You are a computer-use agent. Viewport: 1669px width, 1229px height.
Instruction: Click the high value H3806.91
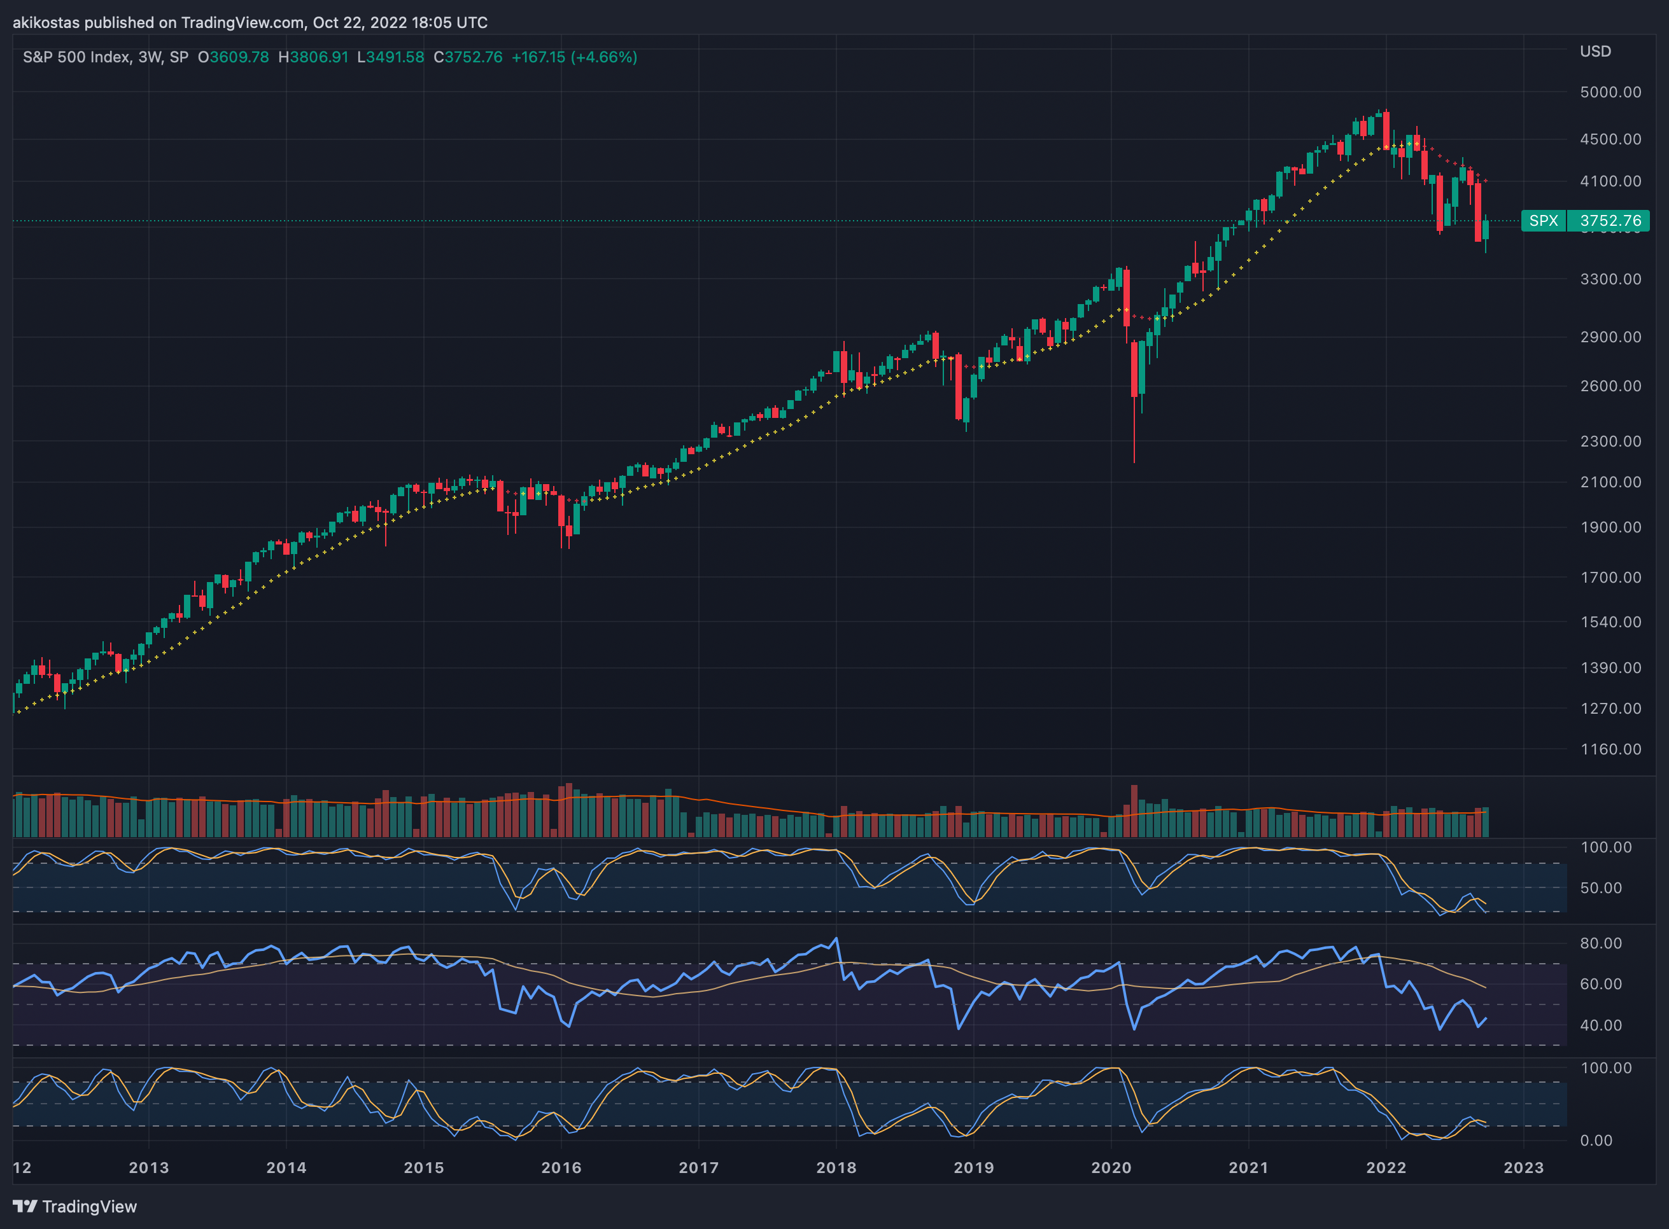tap(313, 57)
